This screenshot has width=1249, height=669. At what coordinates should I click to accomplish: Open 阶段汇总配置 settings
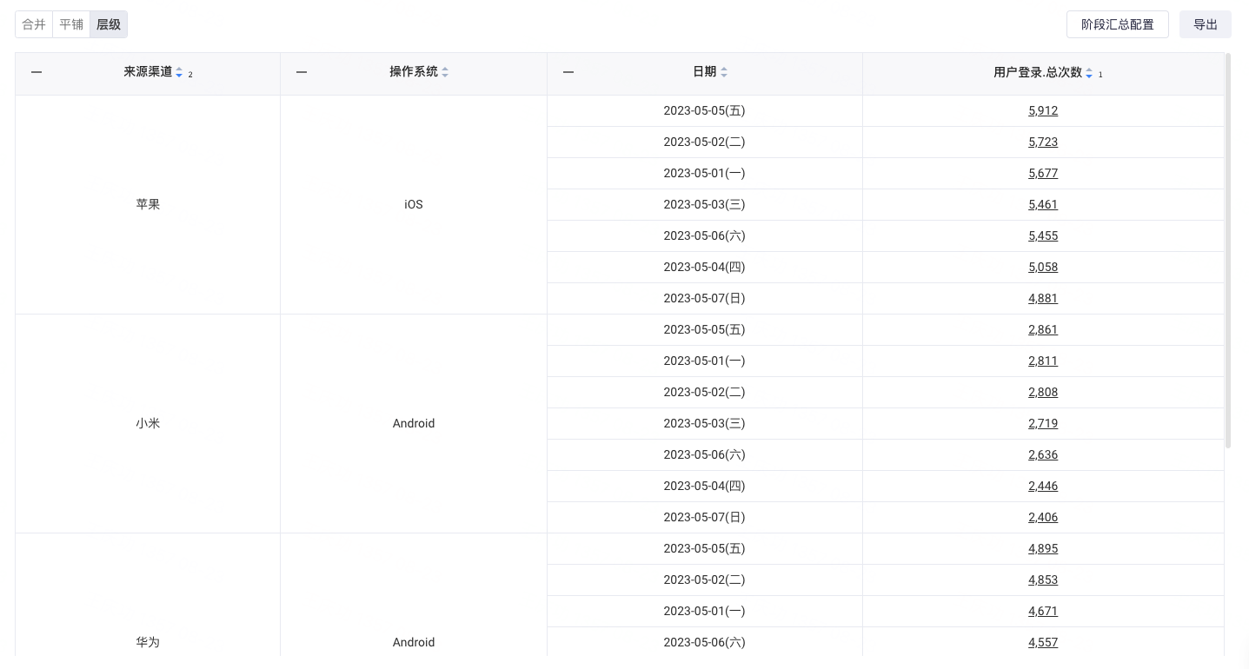click(1118, 24)
